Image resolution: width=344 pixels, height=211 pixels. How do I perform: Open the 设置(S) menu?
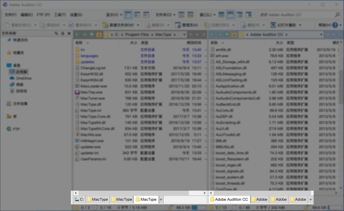(76, 15)
